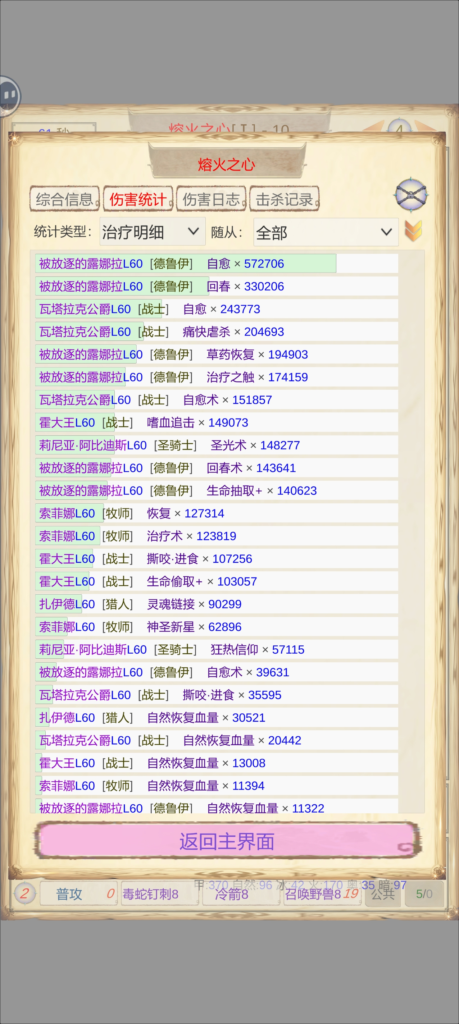The height and width of the screenshot is (1024, 459).
Task: Click the 5/0 counter box
Action: 424,893
